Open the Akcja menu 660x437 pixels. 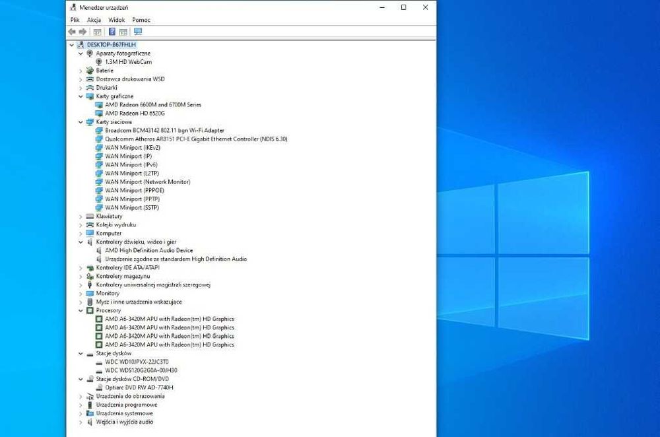click(94, 20)
